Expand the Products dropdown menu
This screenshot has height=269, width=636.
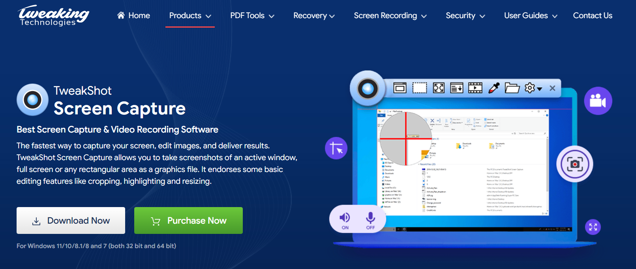pyautogui.click(x=190, y=16)
